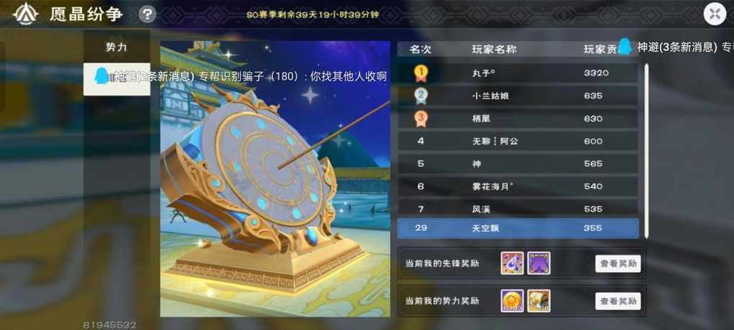Select the 丸子° ranking row
734x330 pixels.
(x=517, y=73)
